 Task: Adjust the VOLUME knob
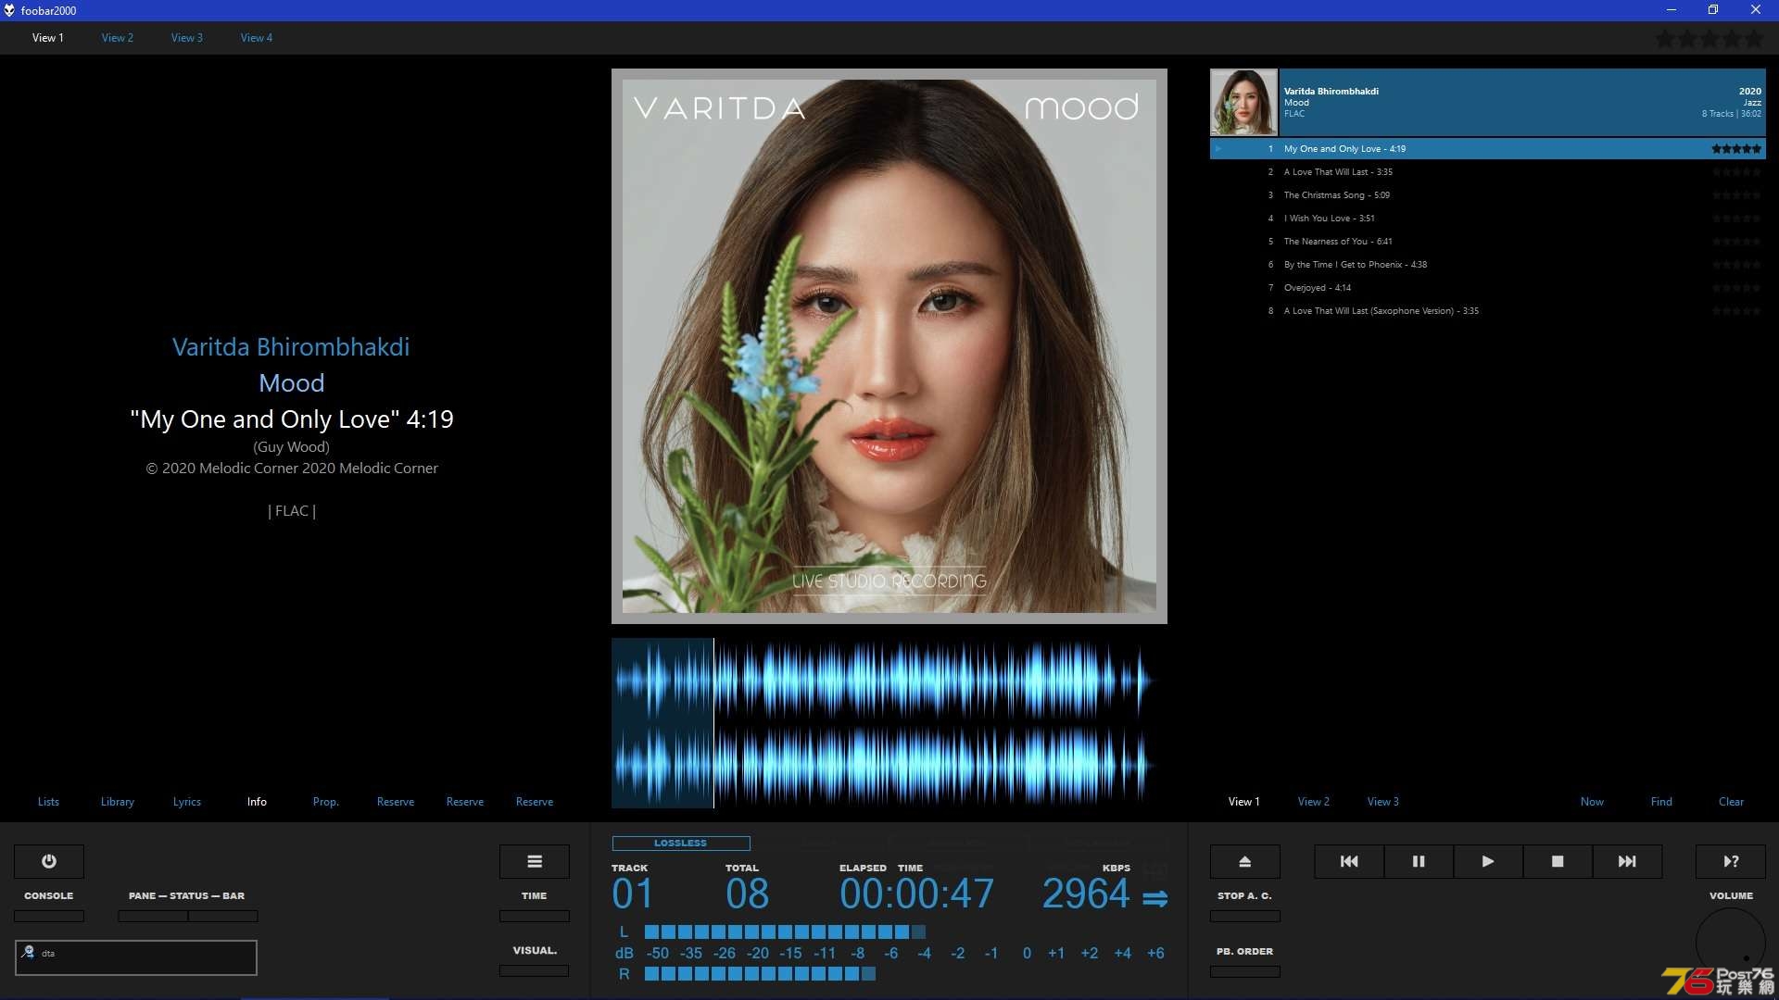pos(1731,942)
